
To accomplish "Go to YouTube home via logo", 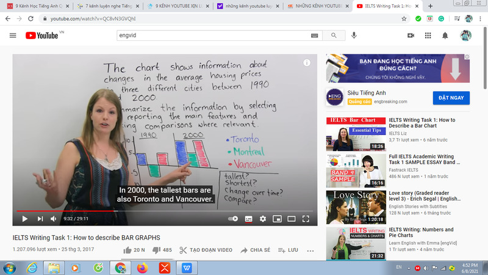I will (x=41, y=35).
